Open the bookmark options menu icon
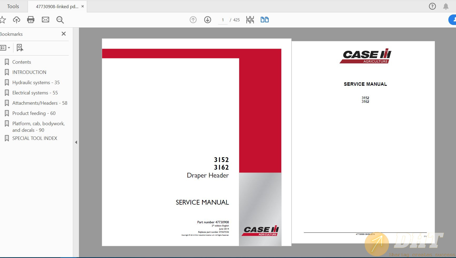This screenshot has height=258, width=456. 4,48
